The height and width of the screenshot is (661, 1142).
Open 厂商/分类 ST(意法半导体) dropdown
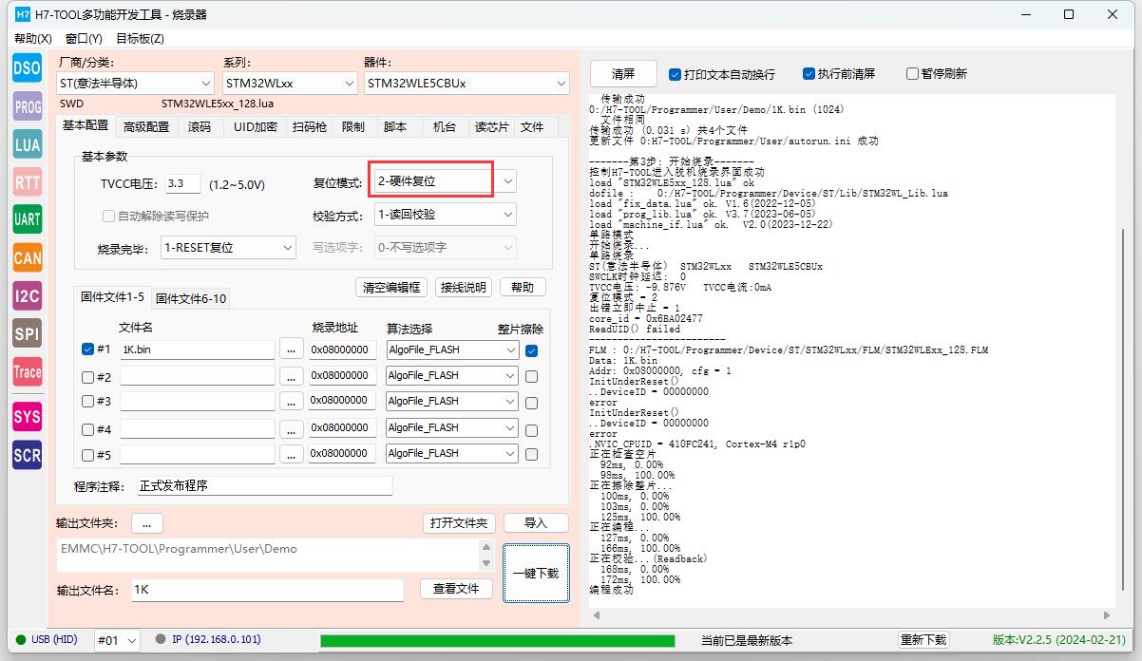click(135, 84)
